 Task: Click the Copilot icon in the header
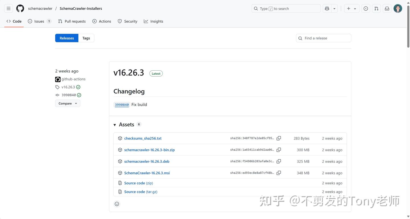[x=327, y=8]
